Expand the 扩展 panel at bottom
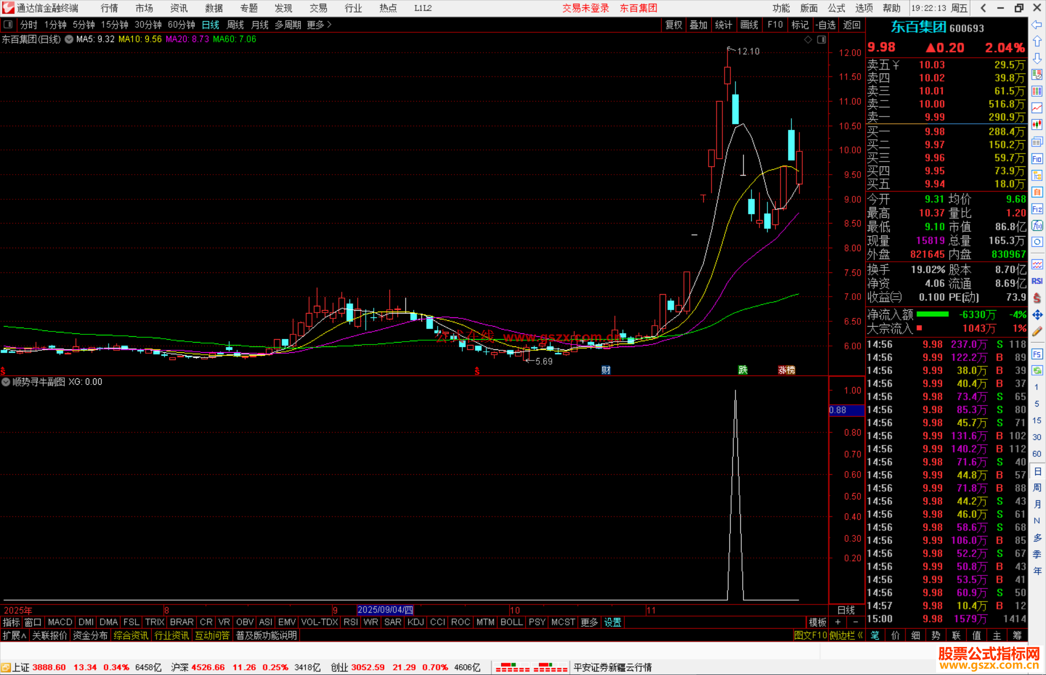The height and width of the screenshot is (675, 1046). 14,635
